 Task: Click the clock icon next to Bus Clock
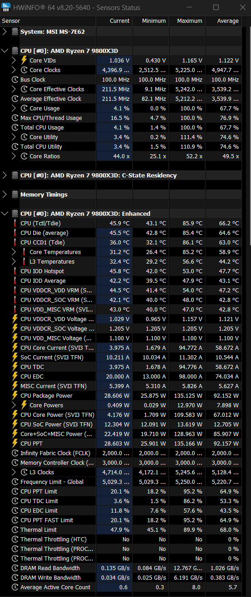tap(15, 79)
